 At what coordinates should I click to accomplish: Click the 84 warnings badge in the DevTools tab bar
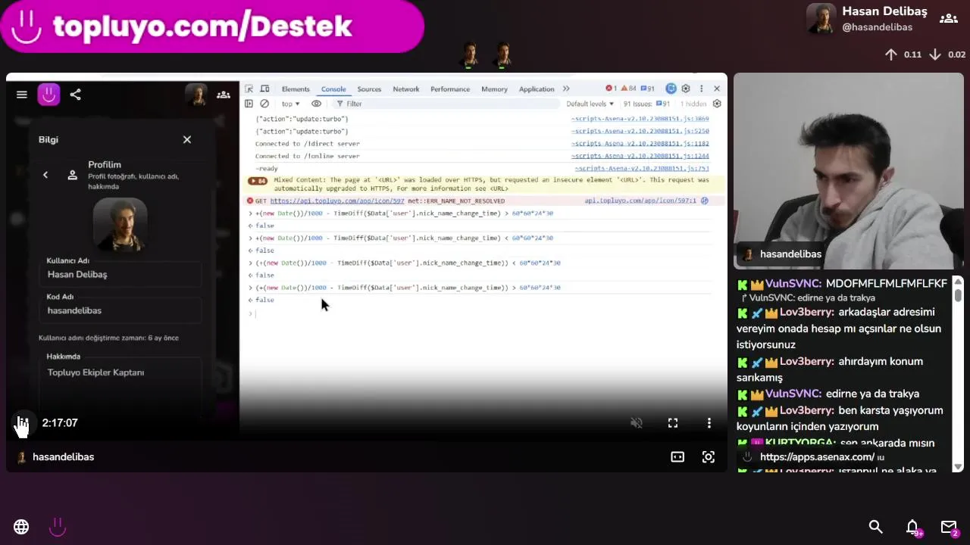coord(628,89)
